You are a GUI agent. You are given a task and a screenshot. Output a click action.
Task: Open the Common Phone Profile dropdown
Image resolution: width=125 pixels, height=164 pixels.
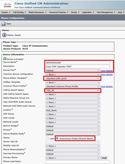73,86
